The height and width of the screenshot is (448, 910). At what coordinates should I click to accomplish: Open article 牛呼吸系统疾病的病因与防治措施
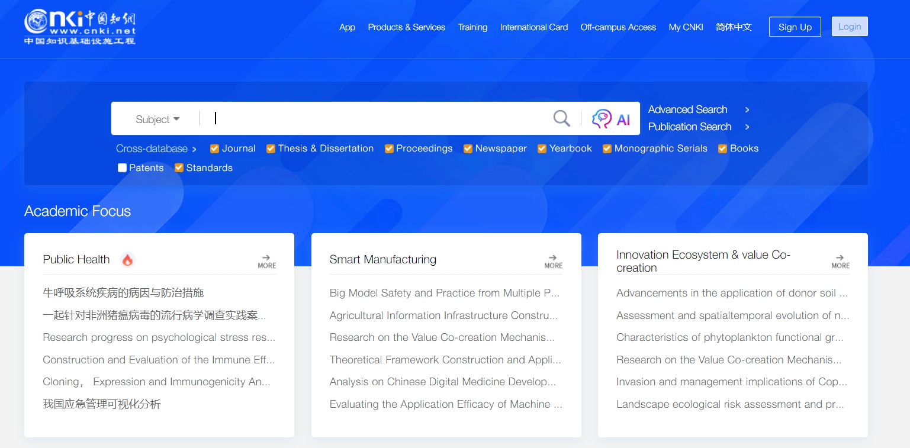(x=123, y=293)
